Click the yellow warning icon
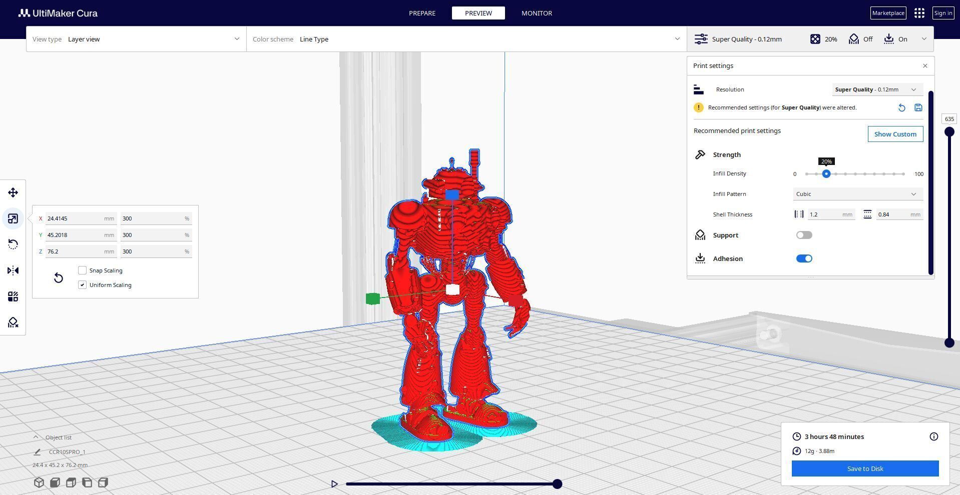This screenshot has width=960, height=495. tap(698, 107)
